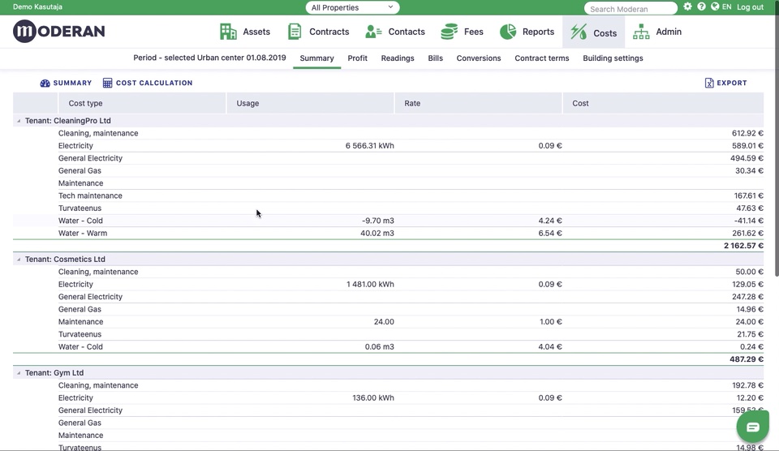Click the Cost column header
This screenshot has width=779, height=451.
pos(663,103)
